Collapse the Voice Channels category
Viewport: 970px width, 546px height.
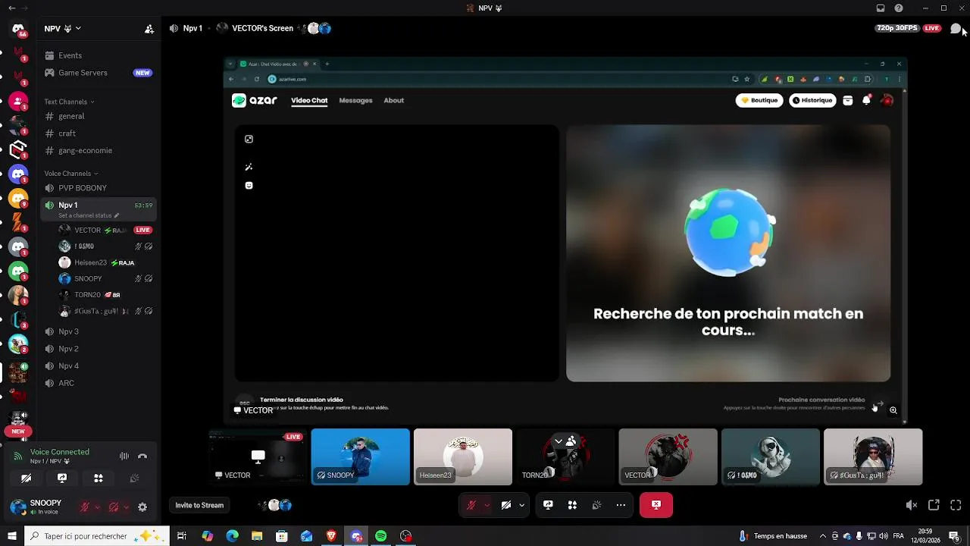tap(70, 174)
